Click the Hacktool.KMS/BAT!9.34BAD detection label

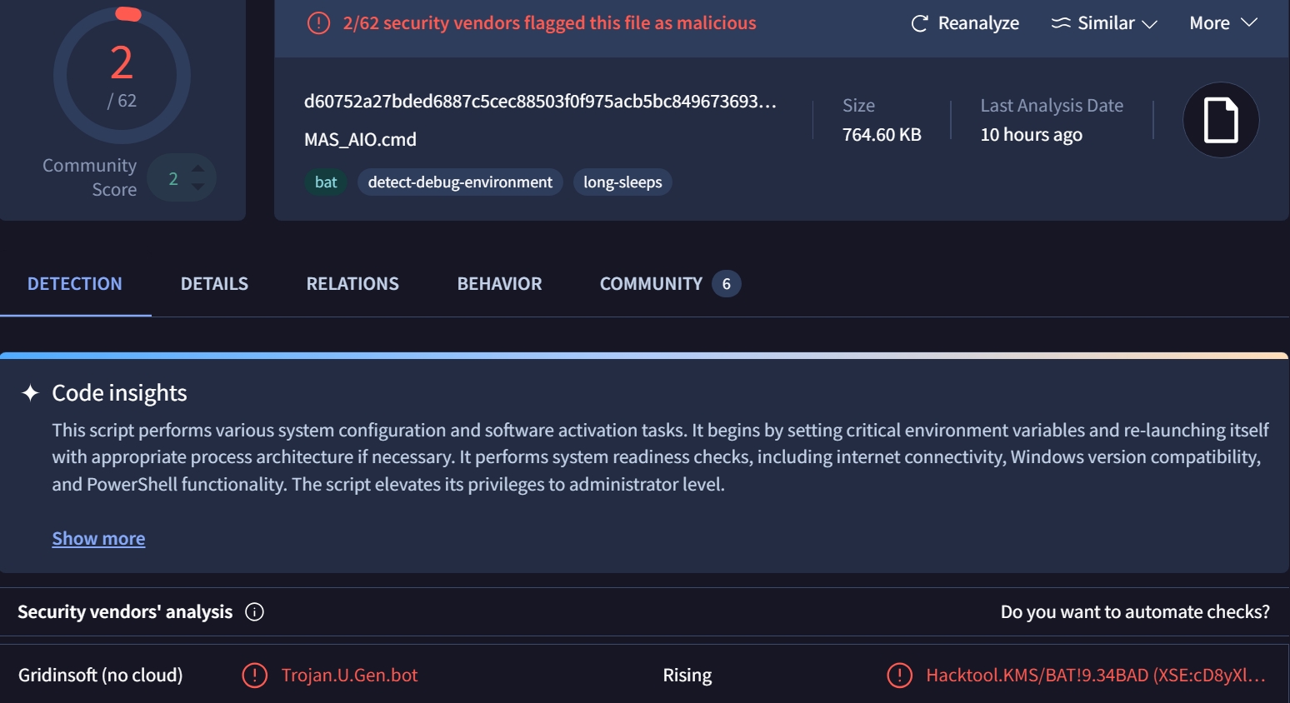click(x=1096, y=676)
